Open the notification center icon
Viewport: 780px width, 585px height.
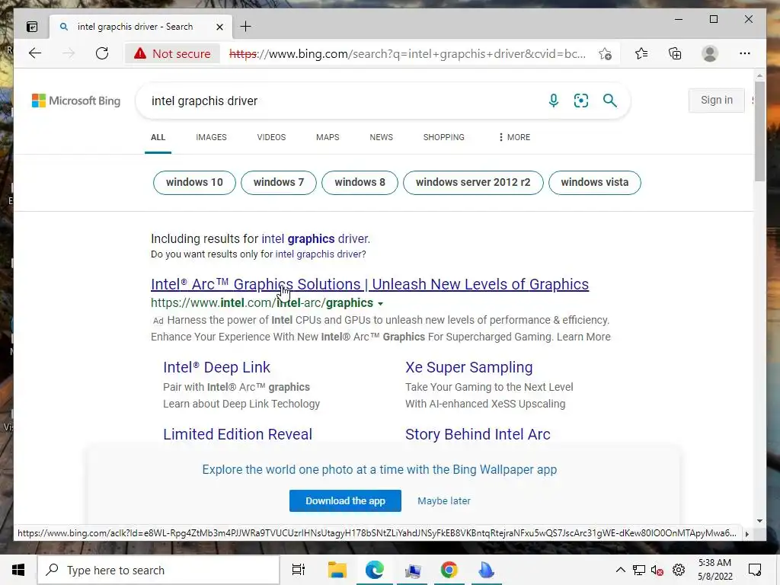tap(755, 570)
